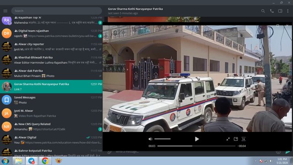Click the DR avatar of Digital team
293x165 pixels.
click(x=6, y=33)
